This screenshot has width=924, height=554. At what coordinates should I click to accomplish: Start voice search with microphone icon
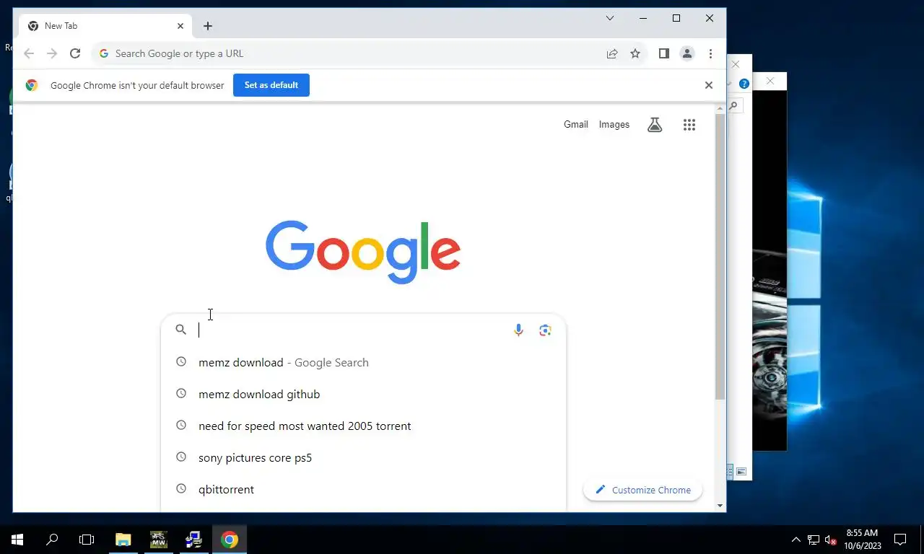coord(518,330)
